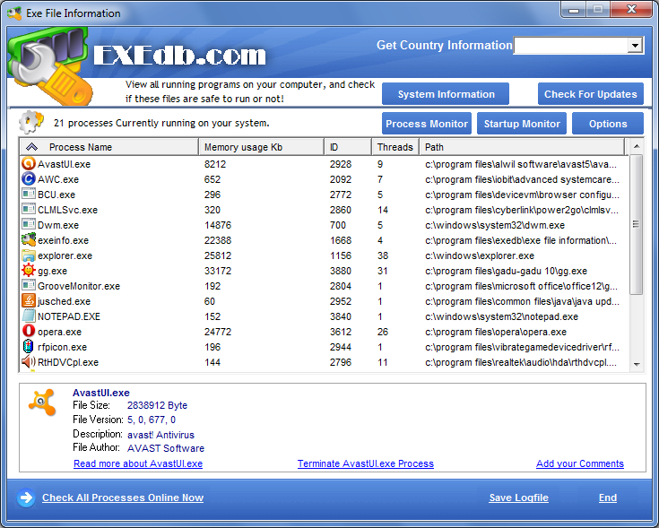Click threads value 14 for CLMLSvc.exe
The width and height of the screenshot is (659, 528).
(383, 210)
